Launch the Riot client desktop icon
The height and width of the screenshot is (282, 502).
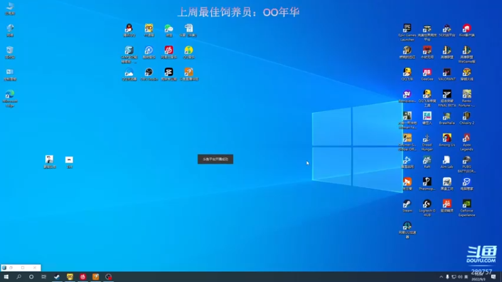pos(466,30)
